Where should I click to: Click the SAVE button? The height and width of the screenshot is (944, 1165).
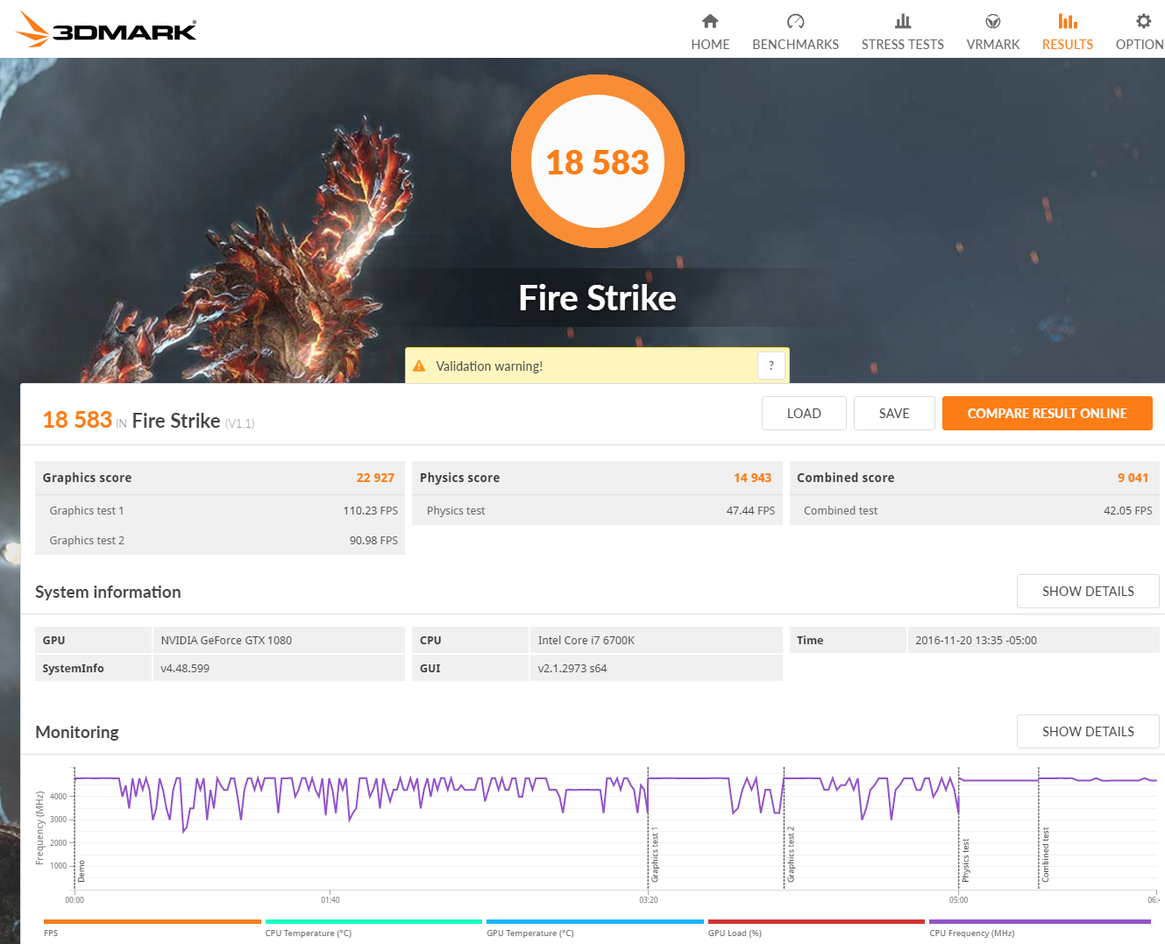coord(894,414)
